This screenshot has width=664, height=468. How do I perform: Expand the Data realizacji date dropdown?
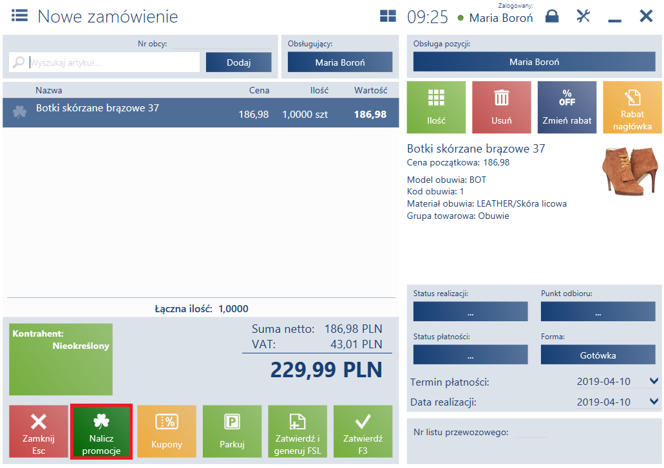[x=654, y=400]
